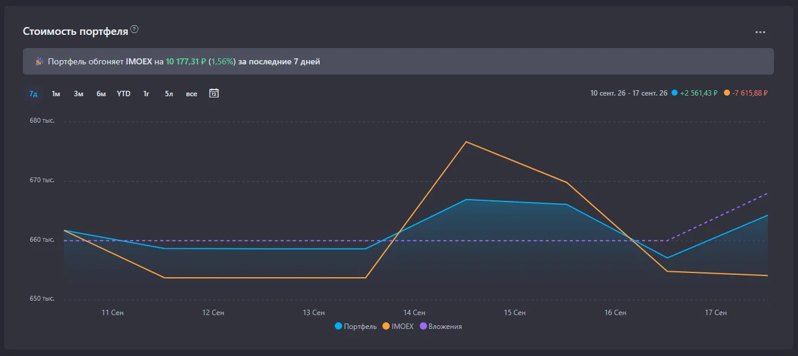
Task: Click the party popper icon in banner
Action: click(x=39, y=61)
